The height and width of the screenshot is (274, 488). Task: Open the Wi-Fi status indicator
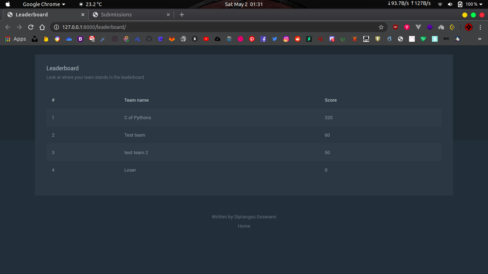tap(440, 4)
